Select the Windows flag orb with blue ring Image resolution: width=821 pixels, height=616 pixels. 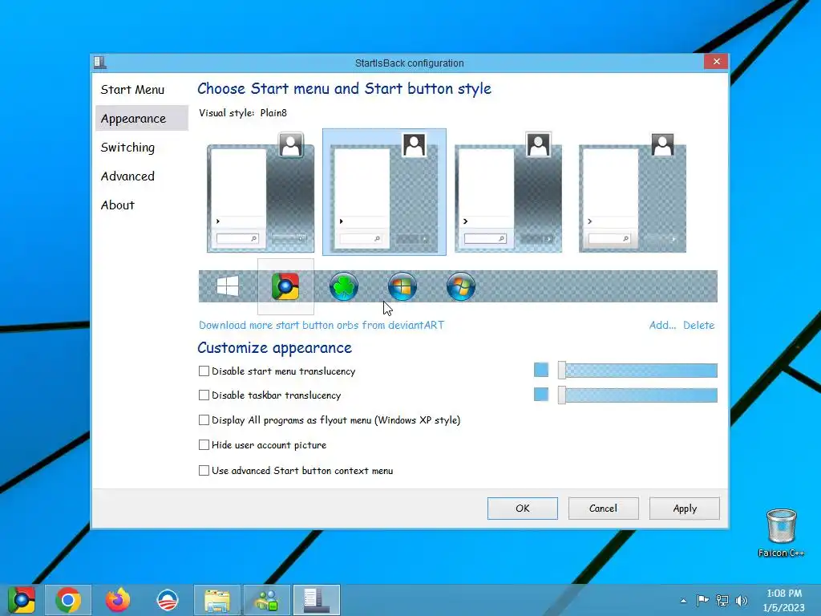pyautogui.click(x=402, y=286)
